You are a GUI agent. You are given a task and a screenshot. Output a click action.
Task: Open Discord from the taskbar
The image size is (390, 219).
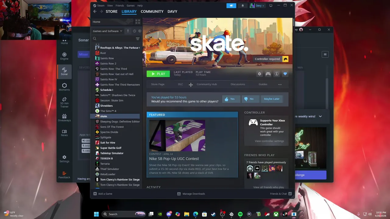coord(169,214)
